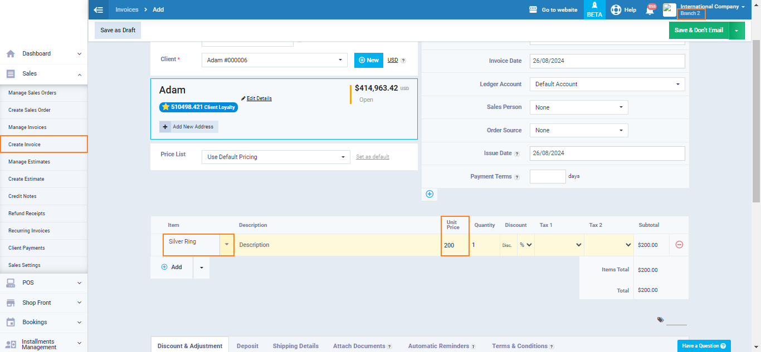Open the Tax 1 dropdown
Viewport: 761px width, 352px height.
tap(559, 245)
